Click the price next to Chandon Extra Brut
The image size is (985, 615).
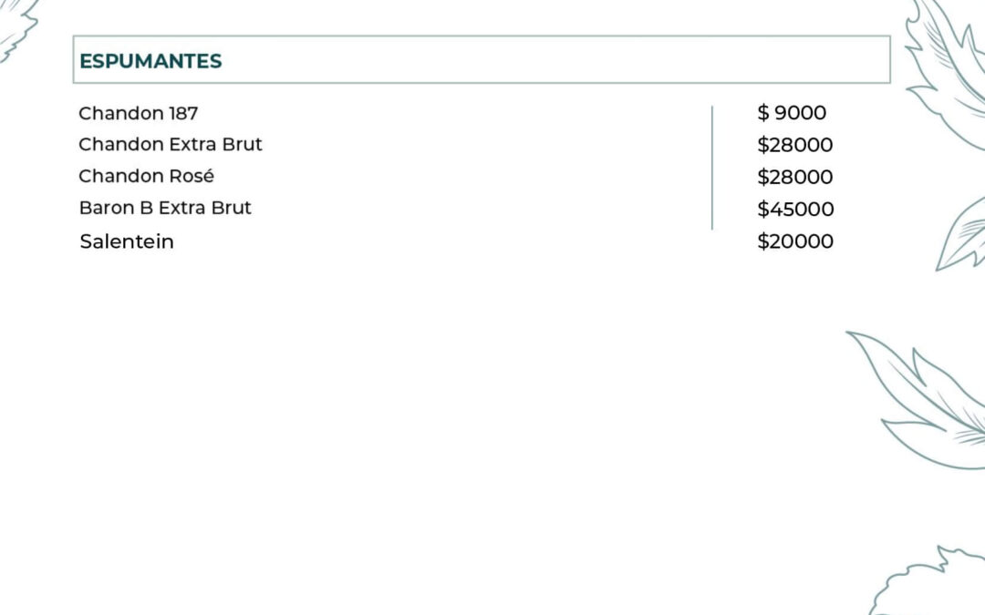[795, 145]
